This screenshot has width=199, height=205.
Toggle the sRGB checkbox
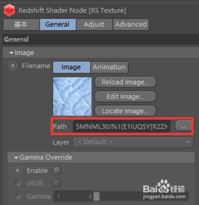[57, 183]
